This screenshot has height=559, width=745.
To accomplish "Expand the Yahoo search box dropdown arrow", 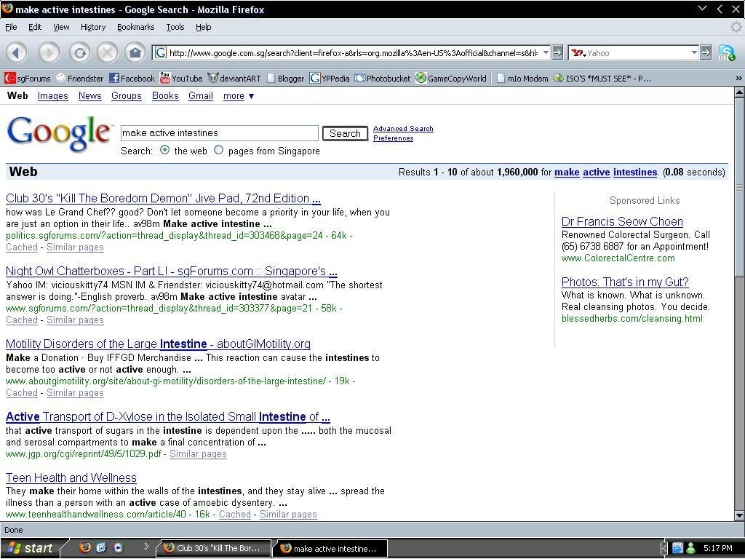I will (x=694, y=52).
